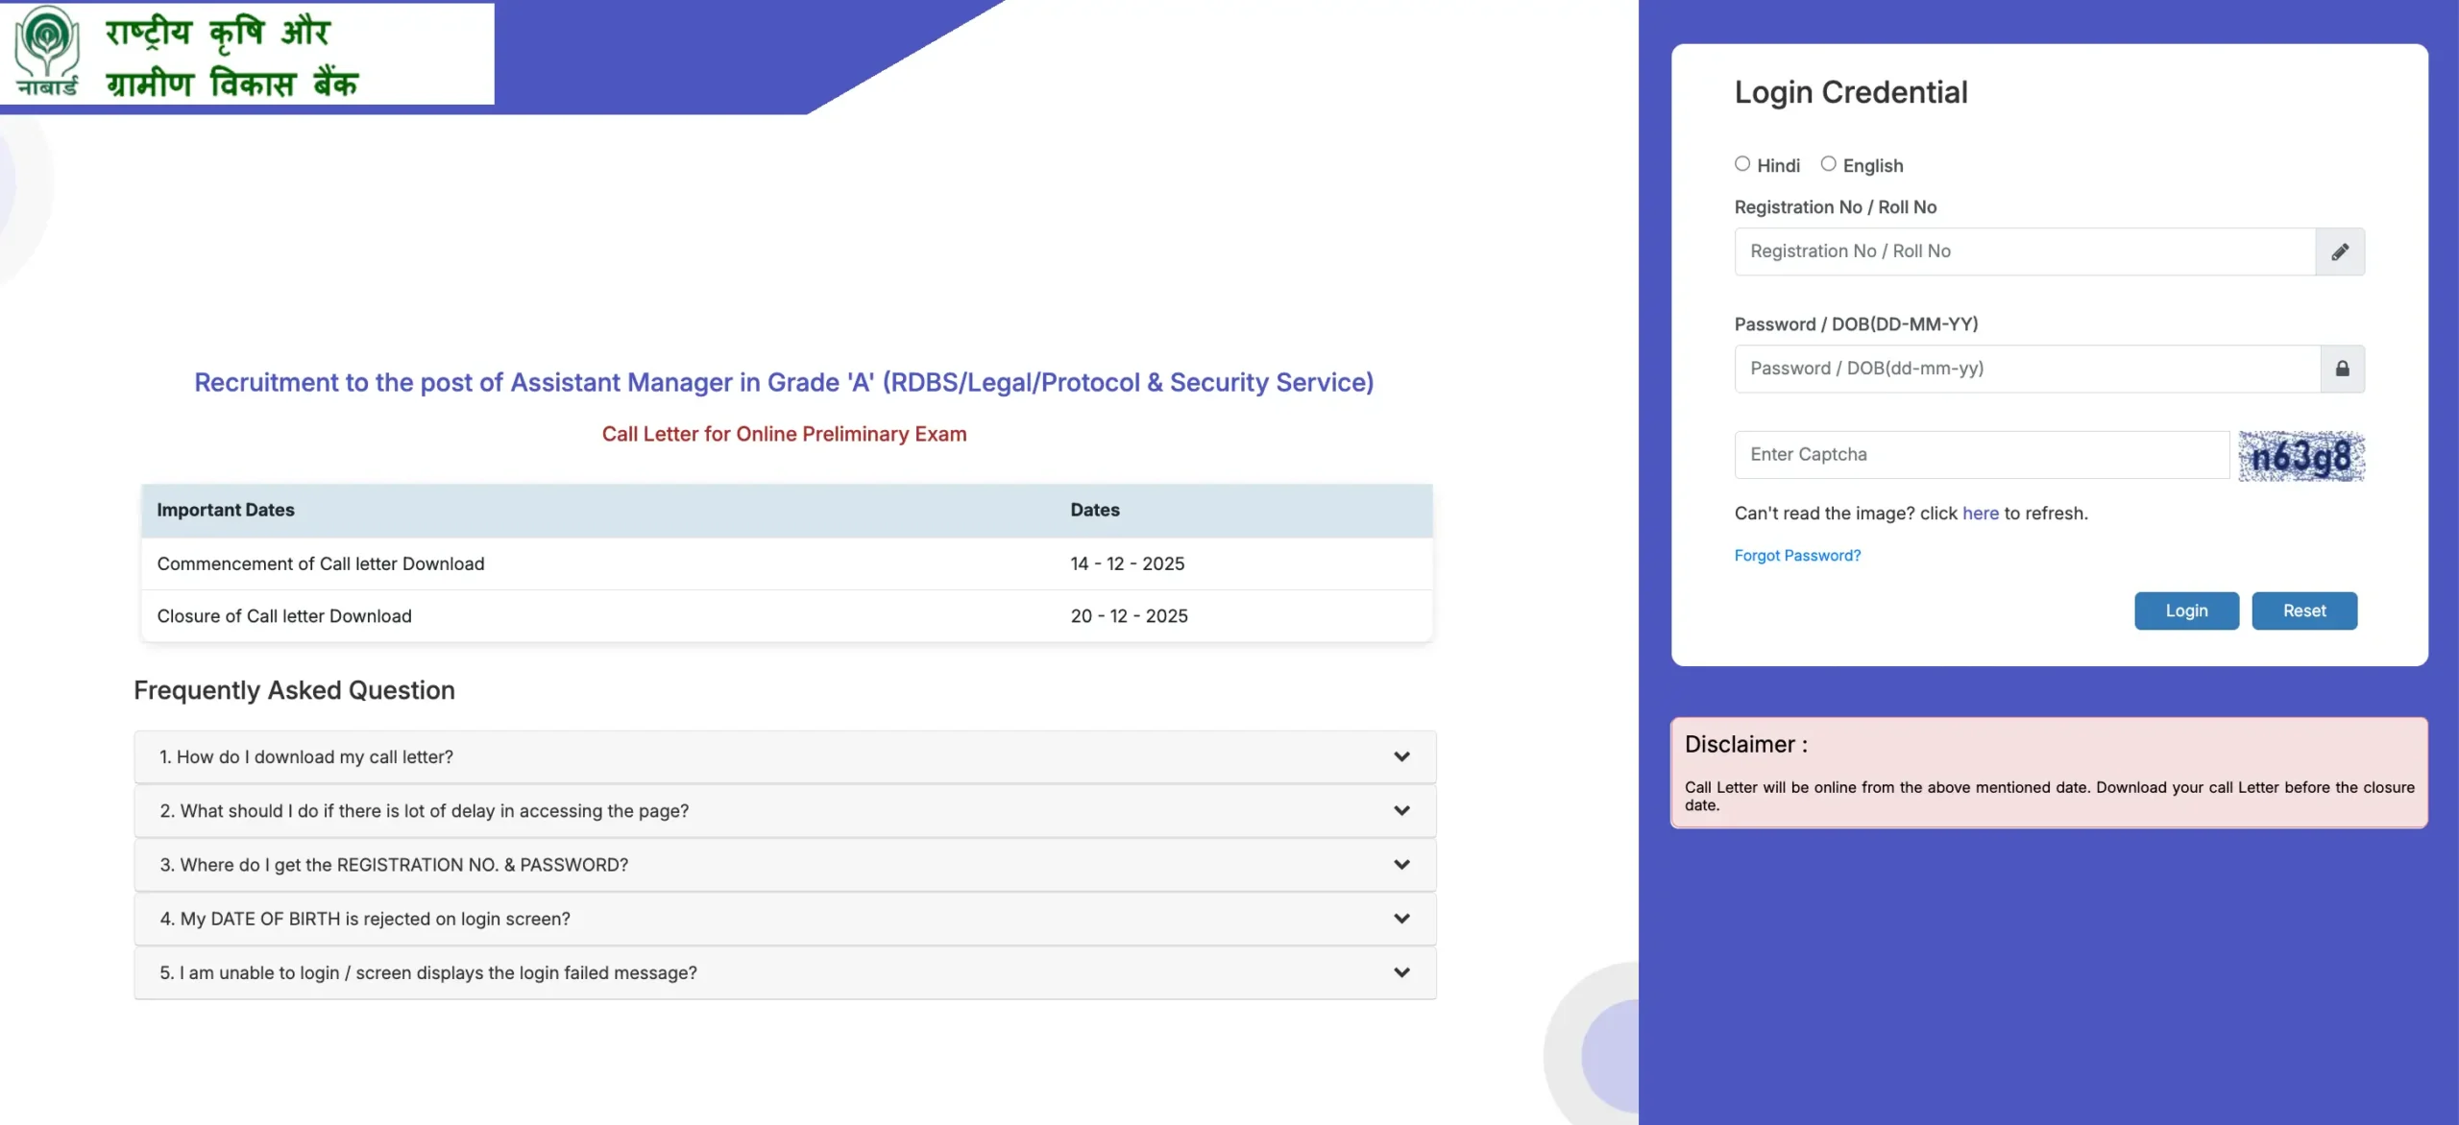The image size is (2459, 1125).
Task: Click the Important Dates table header
Action: click(226, 510)
